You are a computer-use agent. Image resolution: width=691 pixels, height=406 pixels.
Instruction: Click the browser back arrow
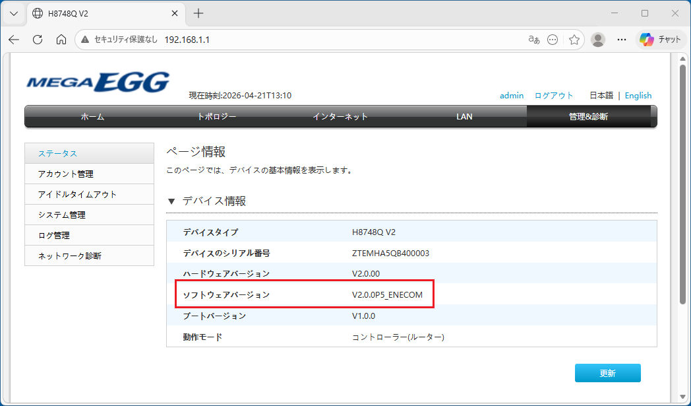point(14,40)
